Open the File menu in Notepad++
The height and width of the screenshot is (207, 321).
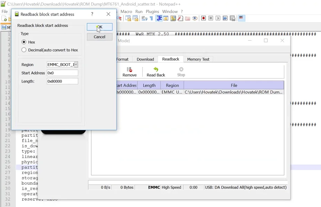click(5, 11)
